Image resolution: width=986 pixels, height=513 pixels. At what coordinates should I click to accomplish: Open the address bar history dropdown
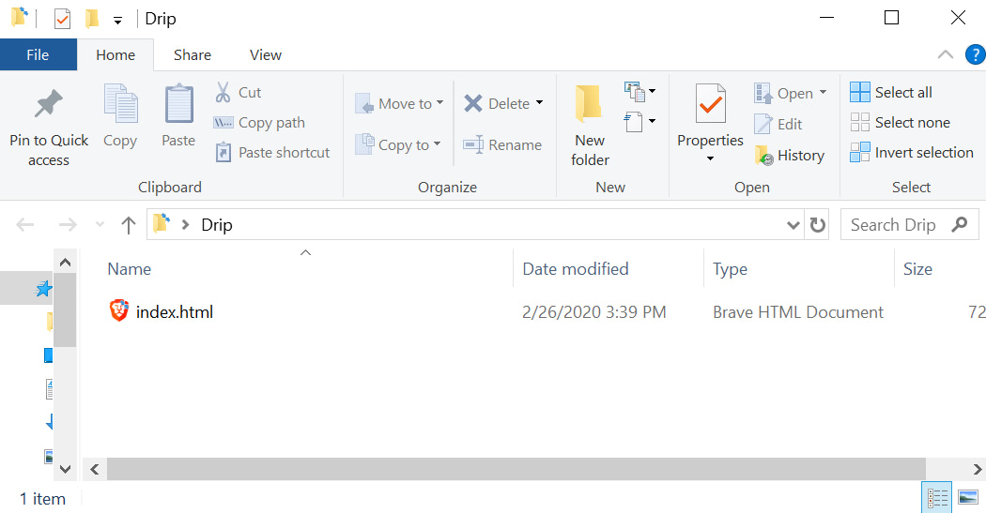(x=793, y=225)
